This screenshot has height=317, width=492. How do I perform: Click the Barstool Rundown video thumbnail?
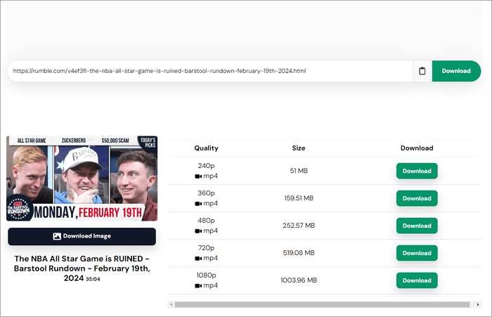pos(82,179)
